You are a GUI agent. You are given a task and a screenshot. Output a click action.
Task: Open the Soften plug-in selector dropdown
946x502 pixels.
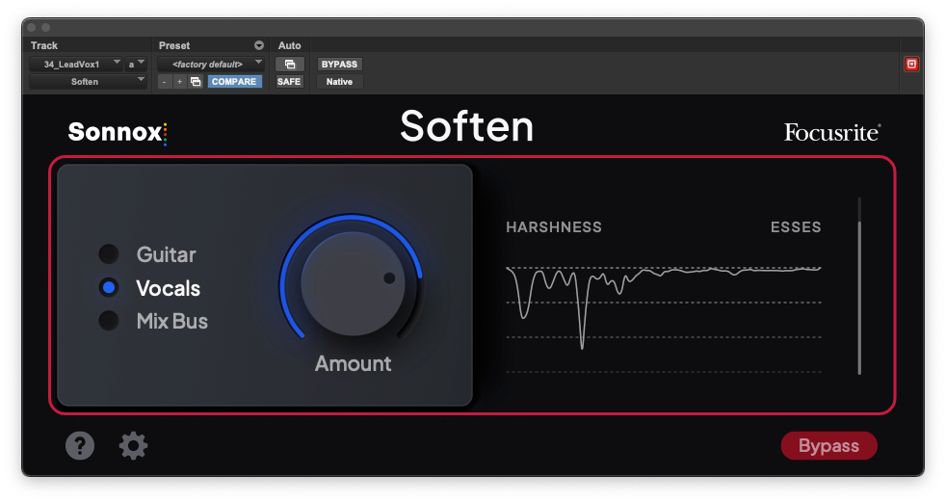(88, 82)
